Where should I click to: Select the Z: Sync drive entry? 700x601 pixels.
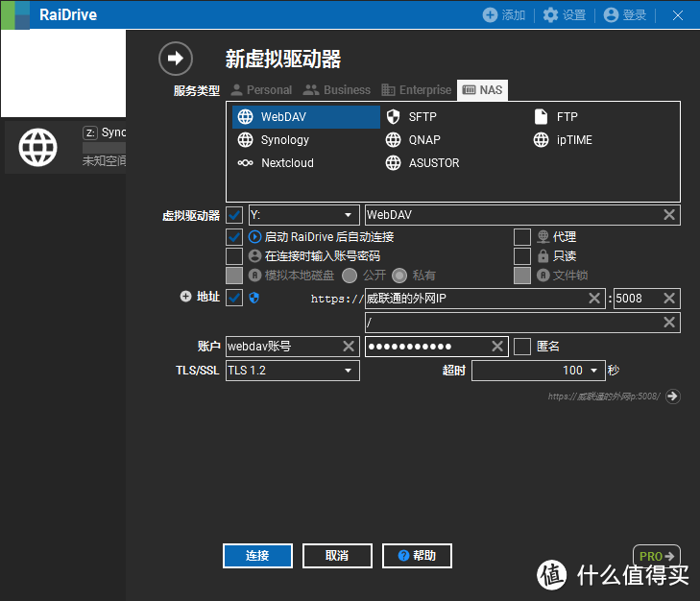pos(65,147)
